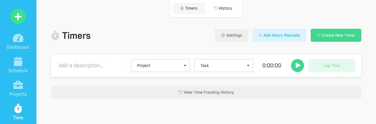The width and height of the screenshot is (376, 124).
Task: Switch to the History tab
Action: (x=223, y=8)
